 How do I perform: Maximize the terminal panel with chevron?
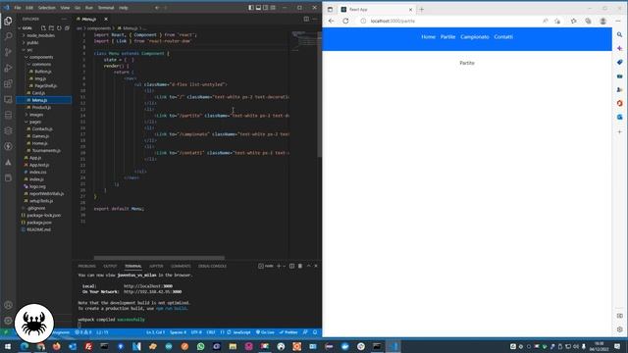coord(308,266)
